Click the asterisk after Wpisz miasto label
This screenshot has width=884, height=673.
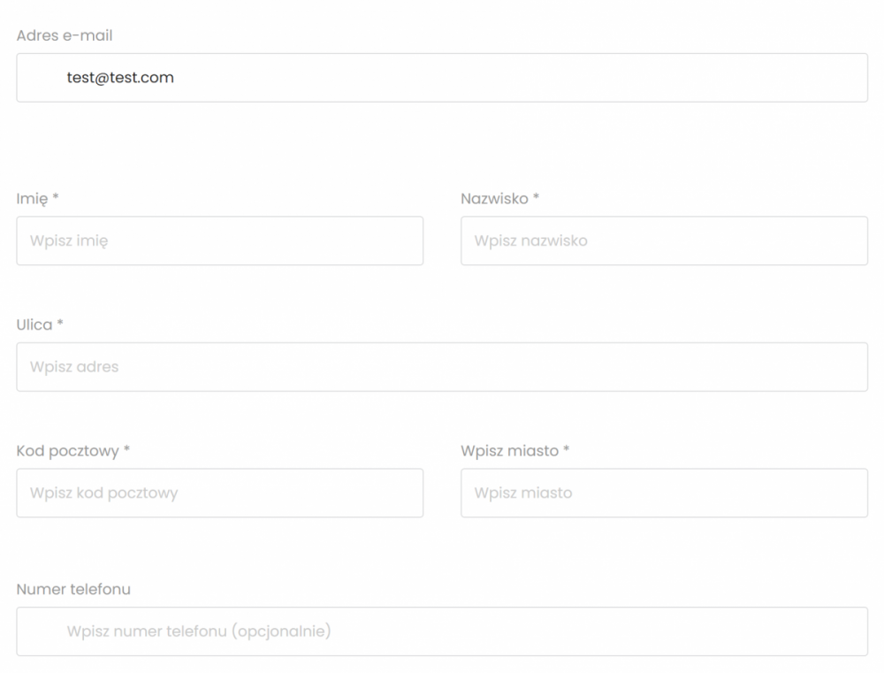click(567, 450)
